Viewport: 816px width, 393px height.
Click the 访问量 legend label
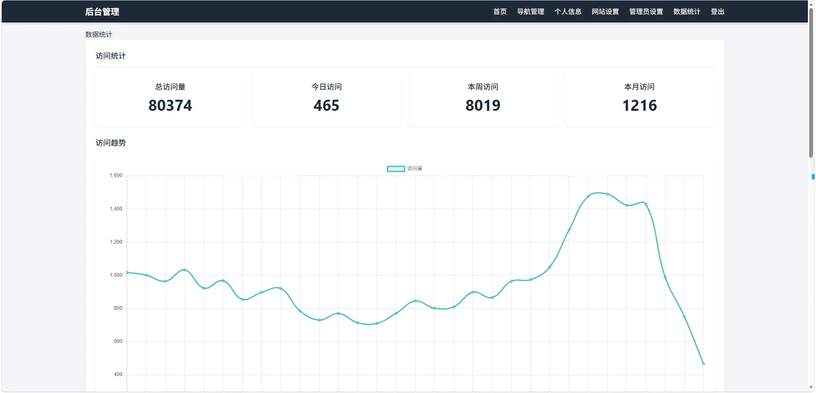click(x=415, y=168)
